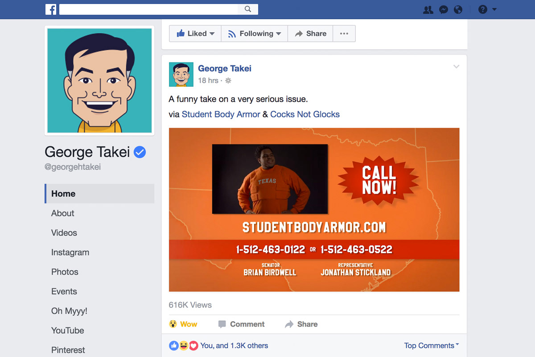This screenshot has width=535, height=357.
Task: Click the Like reaction icon in the summary
Action: pos(174,345)
